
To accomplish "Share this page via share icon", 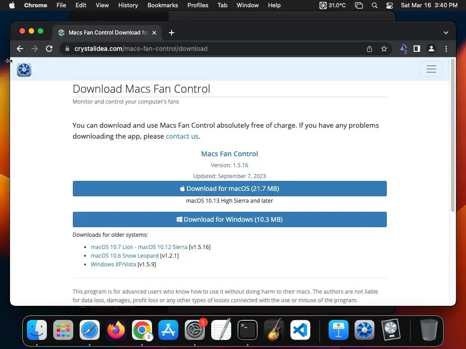I will (x=370, y=49).
